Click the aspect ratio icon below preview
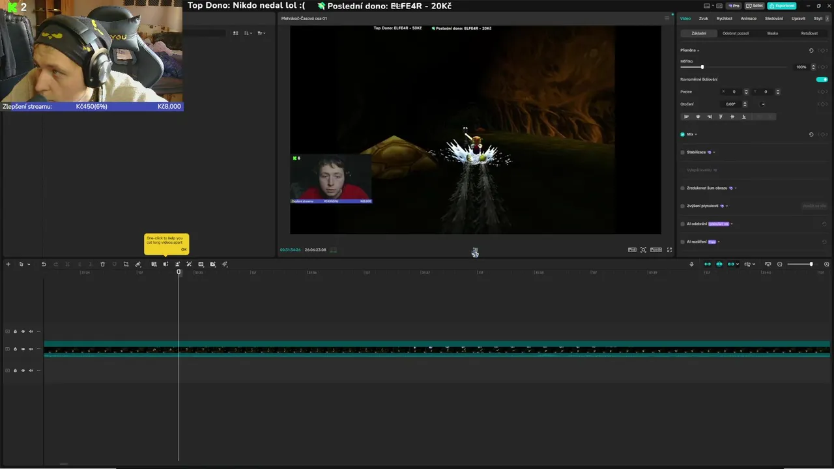 [x=655, y=249]
